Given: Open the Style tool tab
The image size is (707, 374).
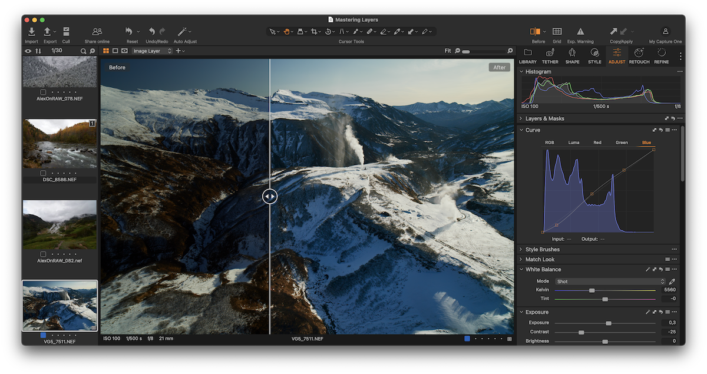Looking at the screenshot, I should tap(594, 56).
